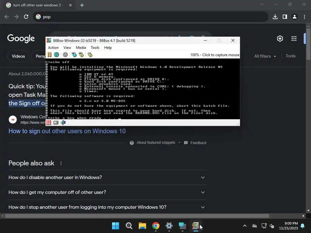Viewport: 311px width, 233px height.
Task: Open the 86Box Action menu
Action: pos(53,48)
